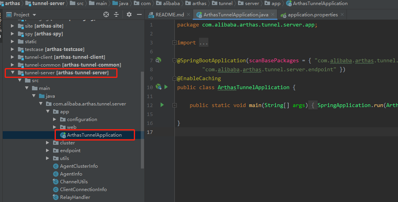
Task: Switch to application.properties tab
Action: tap(313, 15)
